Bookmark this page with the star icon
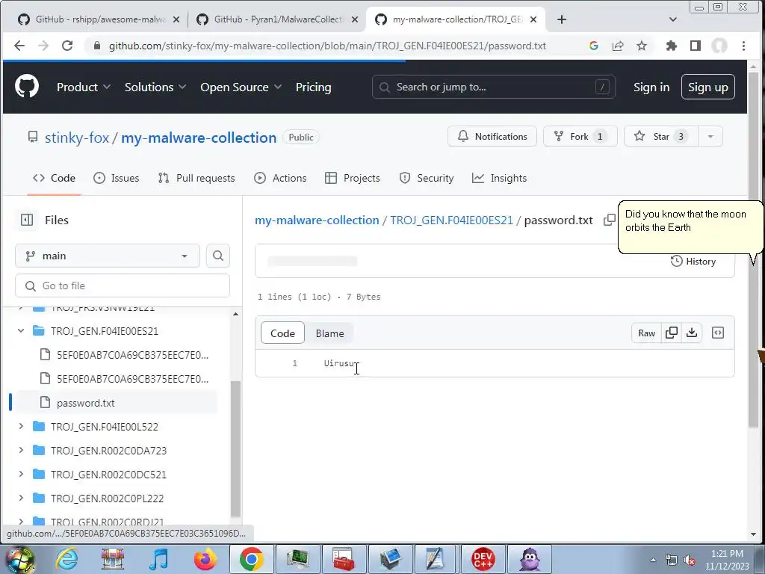This screenshot has width=765, height=574. [642, 46]
